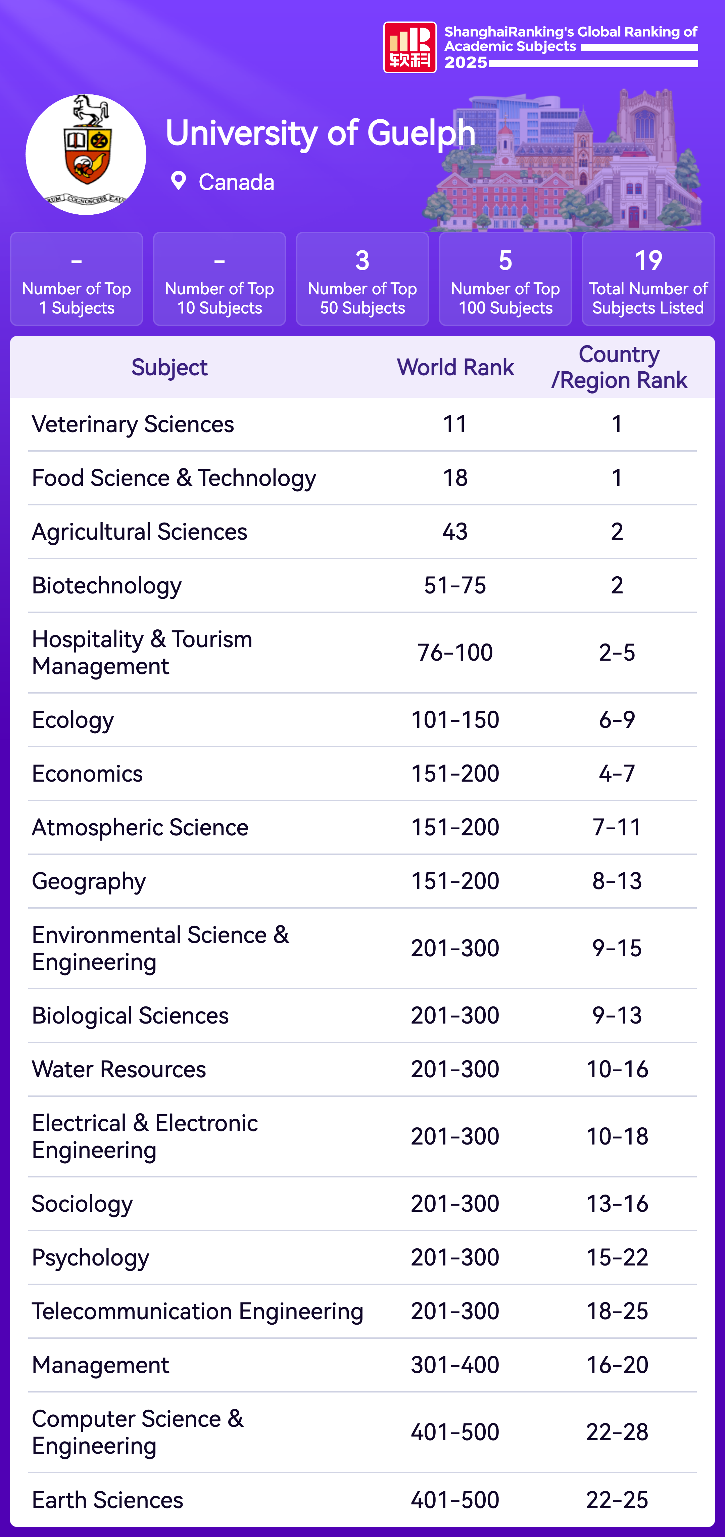Select the Atmospheric Science subject row
Screen dimensions: 725x1537
[x=140, y=828]
